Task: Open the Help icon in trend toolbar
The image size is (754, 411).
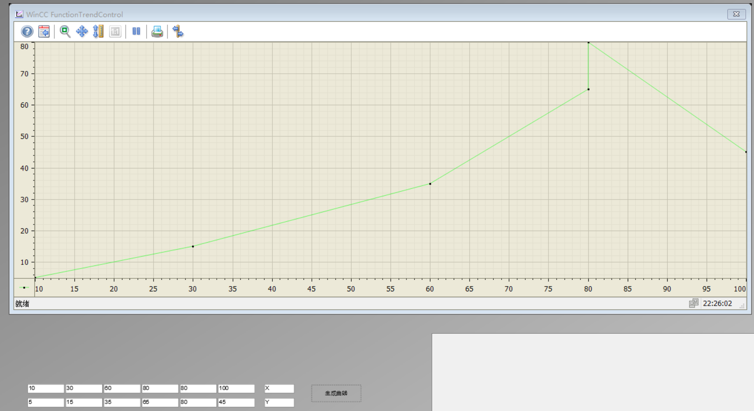Action: [x=27, y=32]
